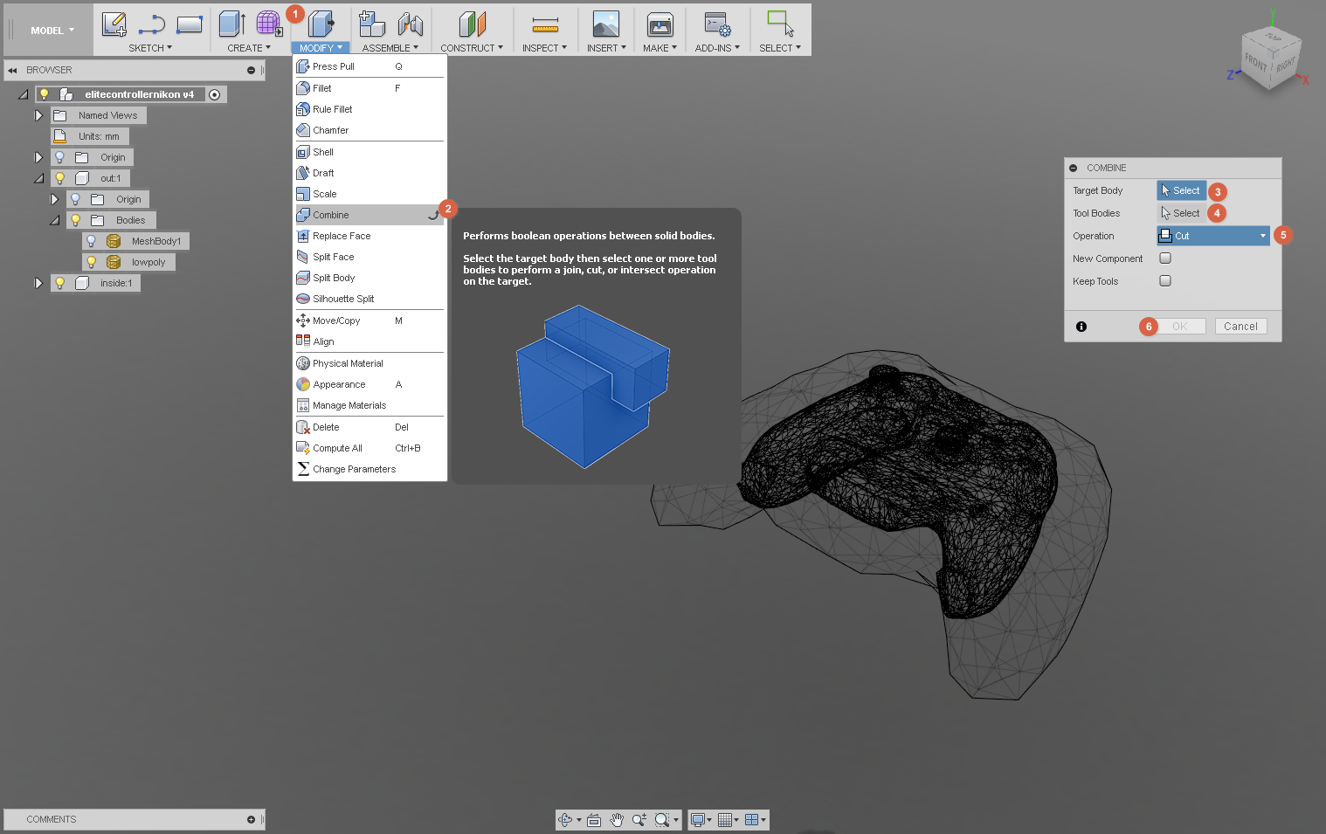Click OK in Combine dialog
The width and height of the screenshot is (1326, 834).
click(x=1179, y=327)
